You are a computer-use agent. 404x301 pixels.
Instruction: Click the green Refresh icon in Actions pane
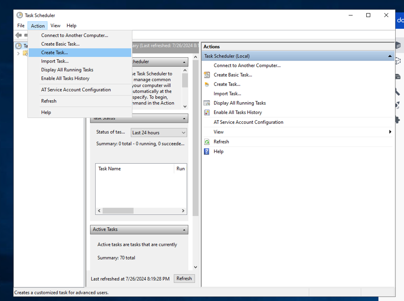[x=207, y=141]
